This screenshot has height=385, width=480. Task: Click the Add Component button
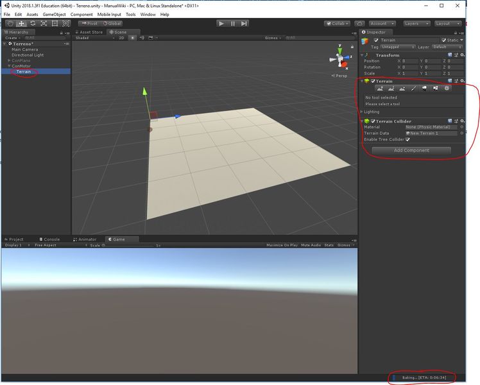tap(411, 150)
